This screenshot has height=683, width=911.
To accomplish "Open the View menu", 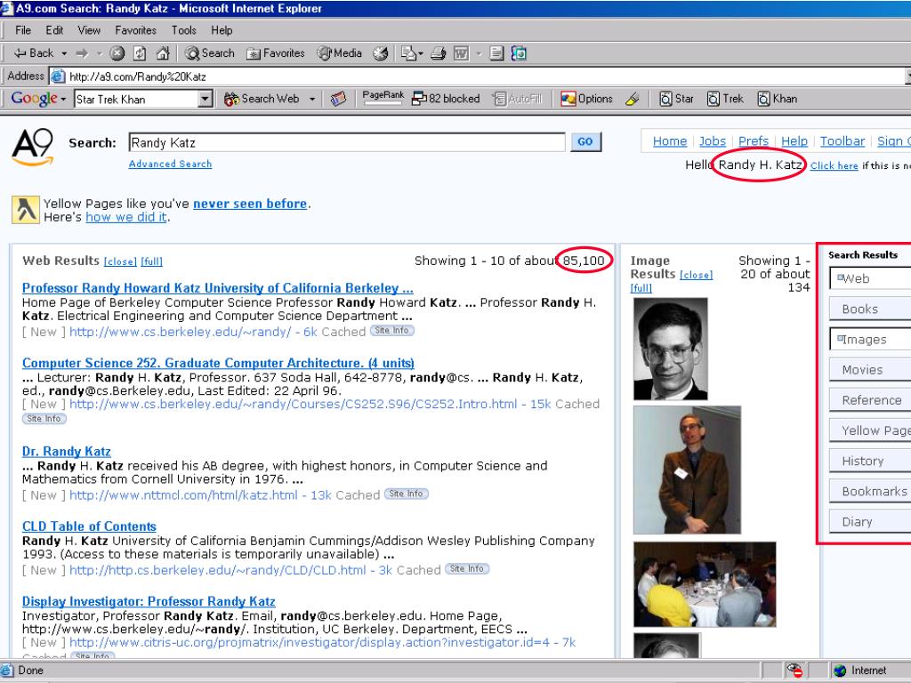I will 89,30.
